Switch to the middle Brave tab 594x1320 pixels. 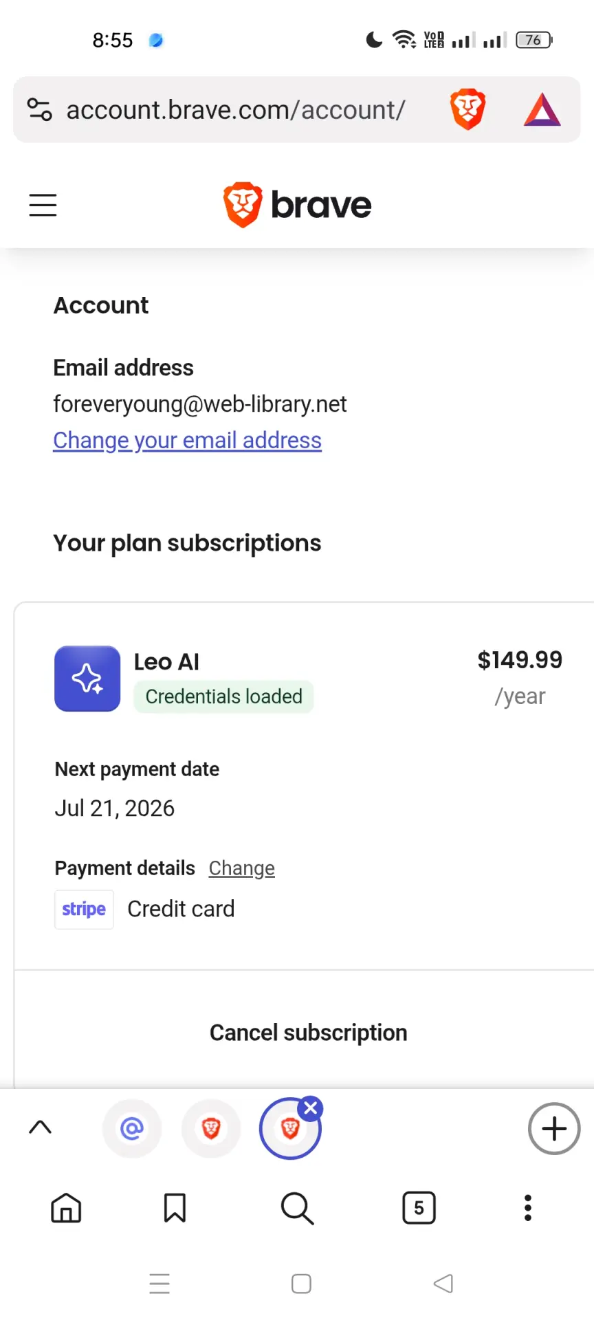211,1129
